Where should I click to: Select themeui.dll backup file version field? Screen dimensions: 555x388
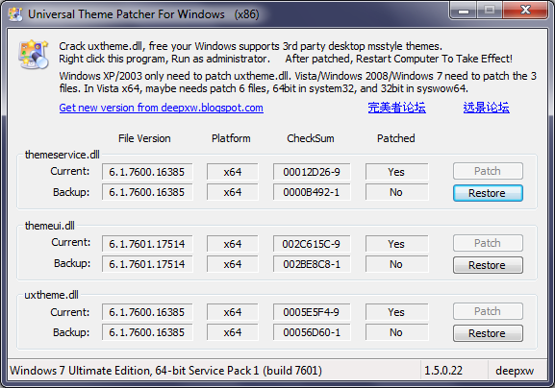147,264
